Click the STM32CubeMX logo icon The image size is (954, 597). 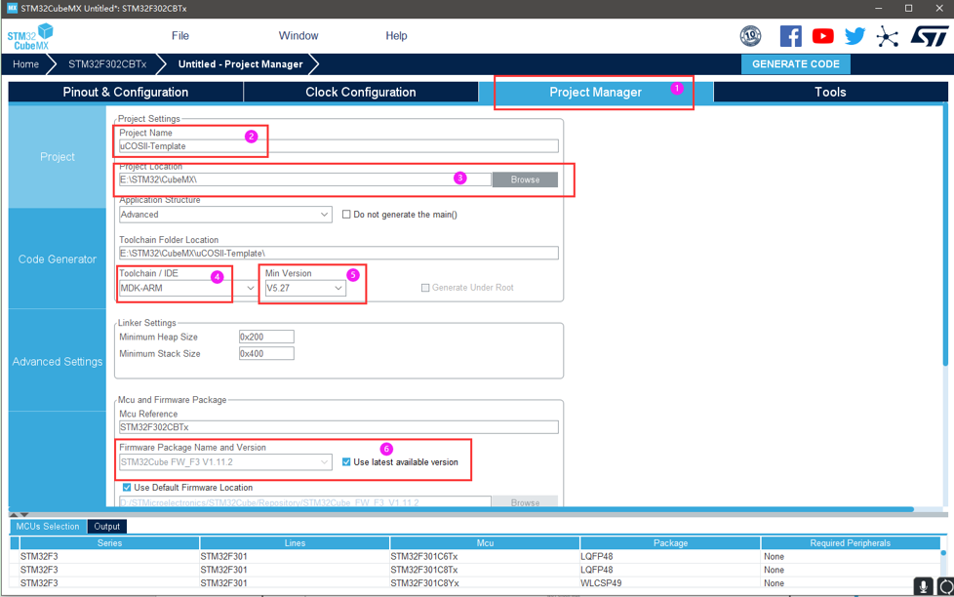pyautogui.click(x=30, y=36)
